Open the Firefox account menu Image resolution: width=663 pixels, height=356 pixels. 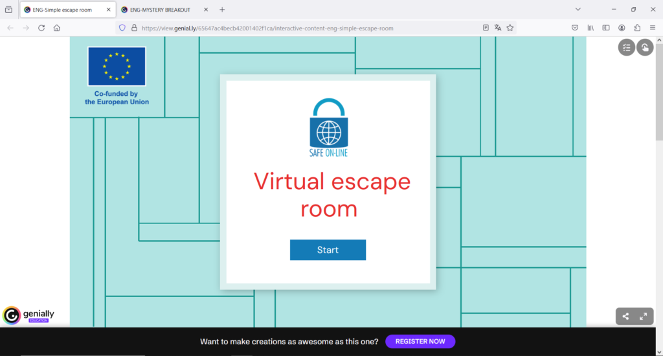tap(622, 28)
